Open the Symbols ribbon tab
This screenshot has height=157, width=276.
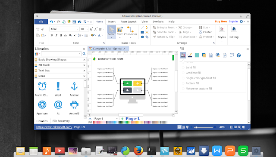click(x=158, y=22)
